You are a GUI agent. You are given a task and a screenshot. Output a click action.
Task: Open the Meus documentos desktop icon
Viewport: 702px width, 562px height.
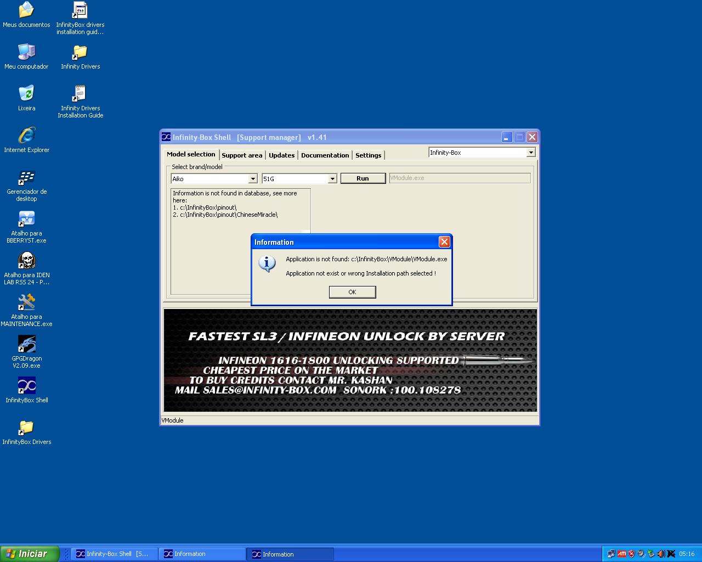pyautogui.click(x=26, y=15)
